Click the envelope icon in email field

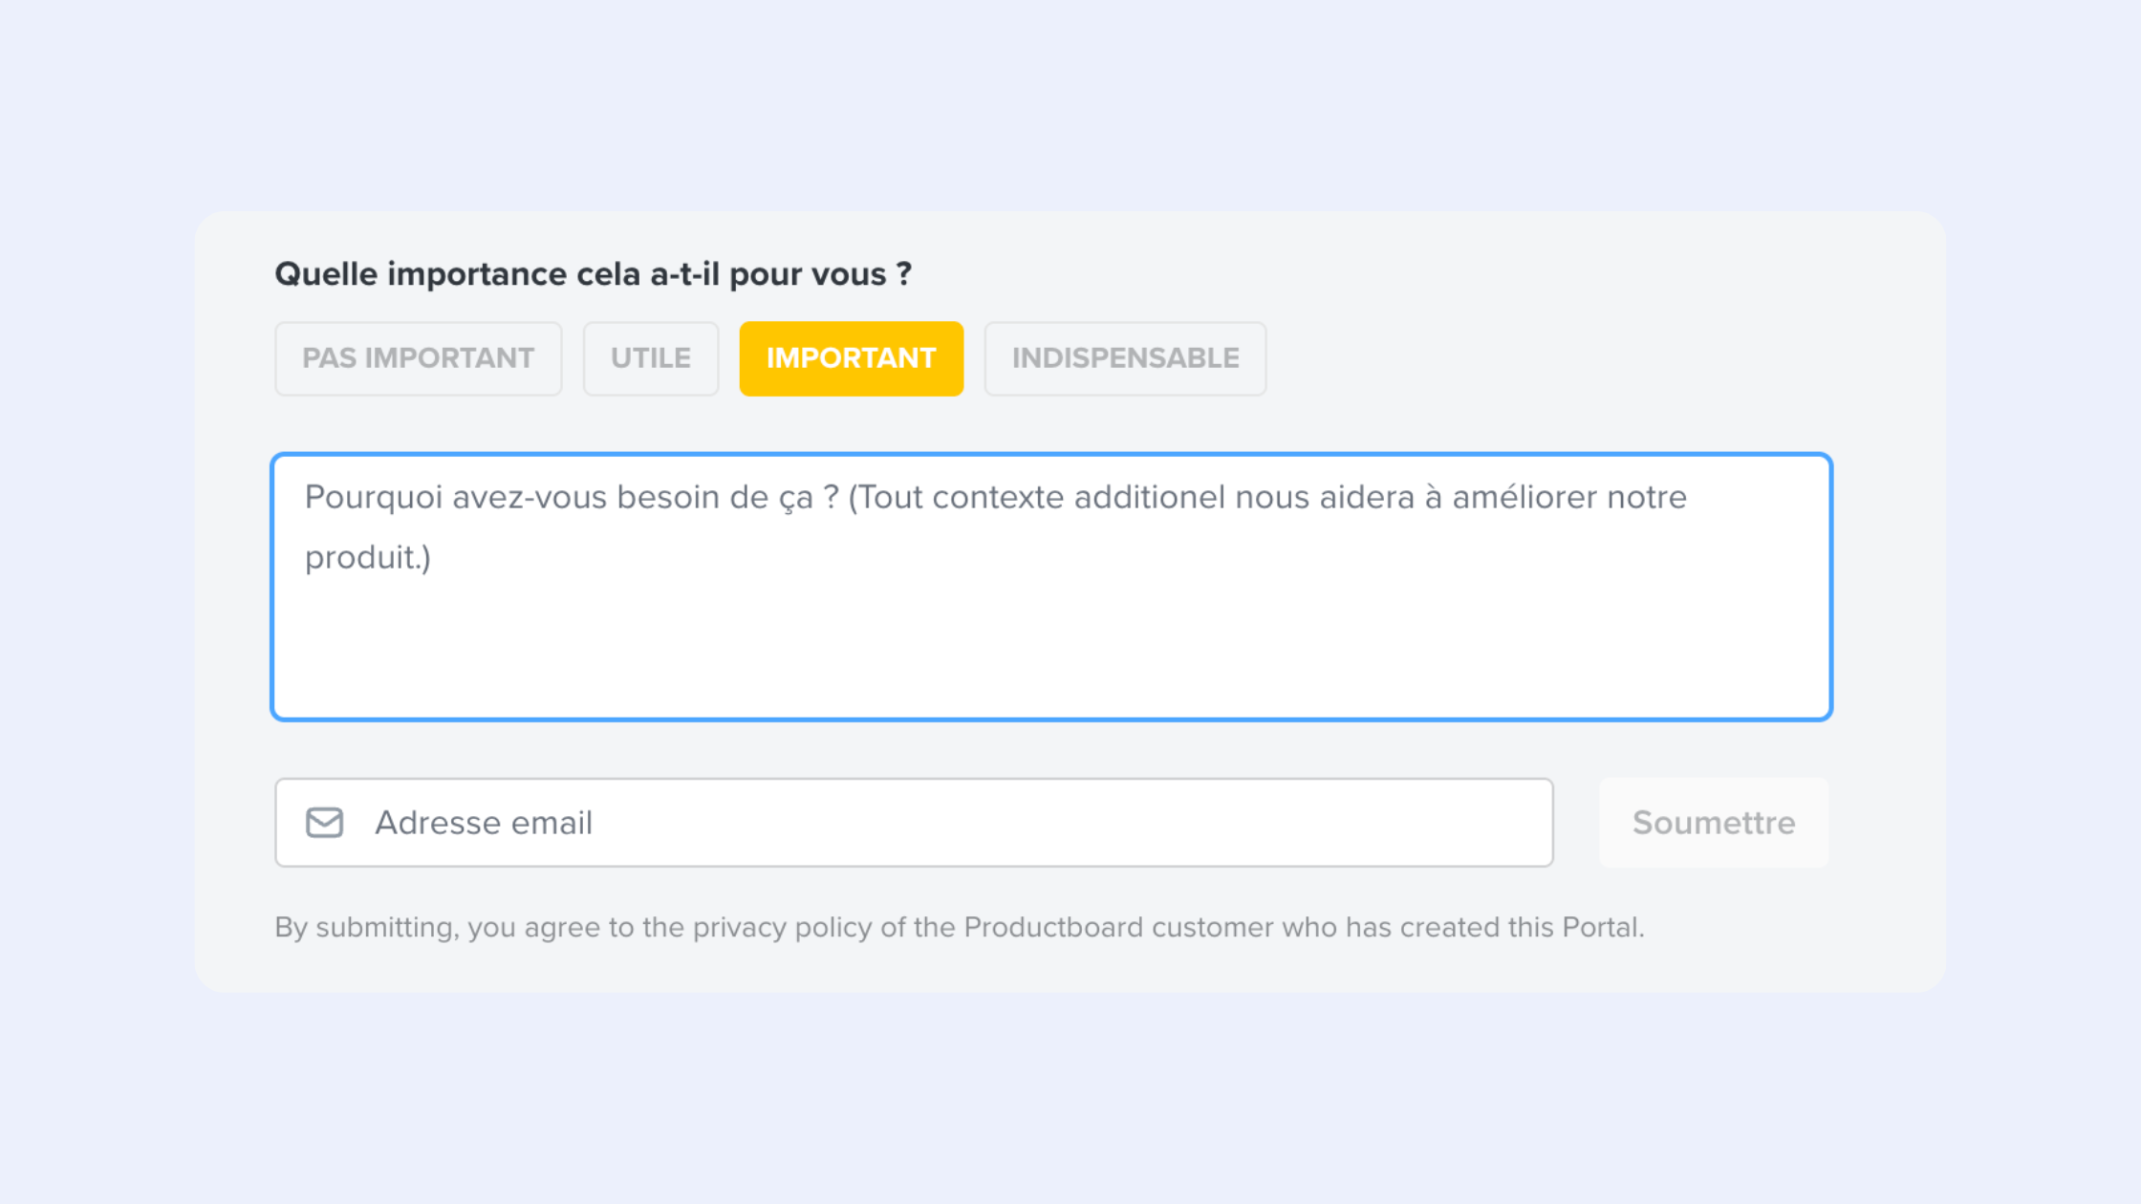(x=324, y=822)
